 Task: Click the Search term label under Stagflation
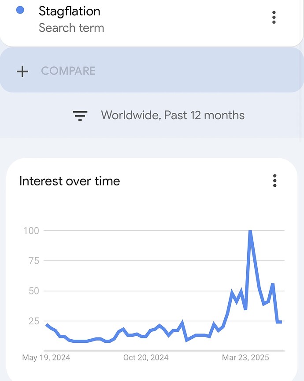71,28
